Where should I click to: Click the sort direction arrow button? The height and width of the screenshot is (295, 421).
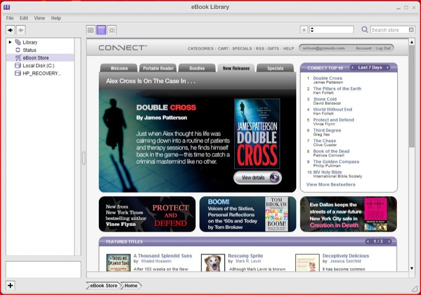[304, 30]
